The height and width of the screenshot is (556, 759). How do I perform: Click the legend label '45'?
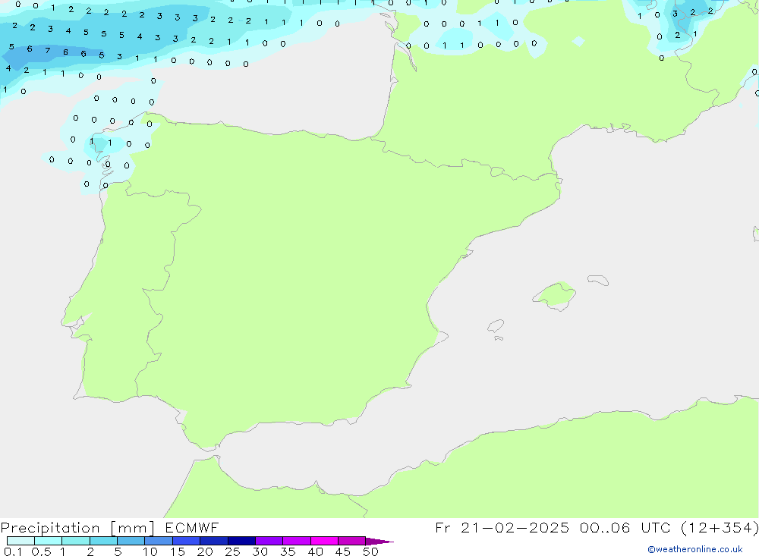coord(343,551)
